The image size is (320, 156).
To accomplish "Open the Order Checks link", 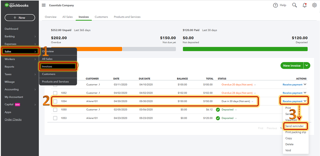I will (x=13, y=120).
